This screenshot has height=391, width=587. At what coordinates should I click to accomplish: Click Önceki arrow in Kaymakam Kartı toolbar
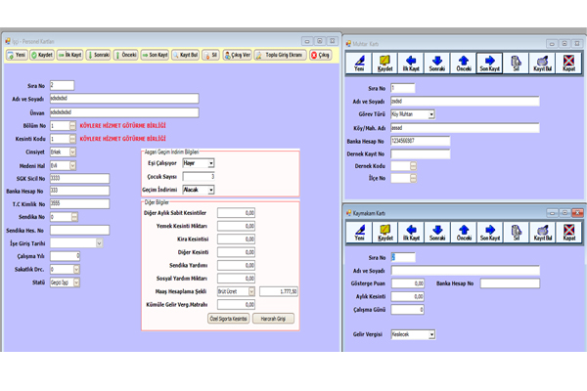click(x=463, y=232)
